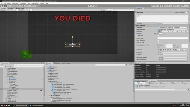This screenshot has height=107, width=190.
Task: Click the Step frame button
Action: point(96,6)
